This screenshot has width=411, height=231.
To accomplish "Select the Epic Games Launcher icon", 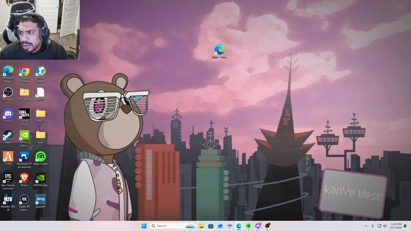I will 8,181.
